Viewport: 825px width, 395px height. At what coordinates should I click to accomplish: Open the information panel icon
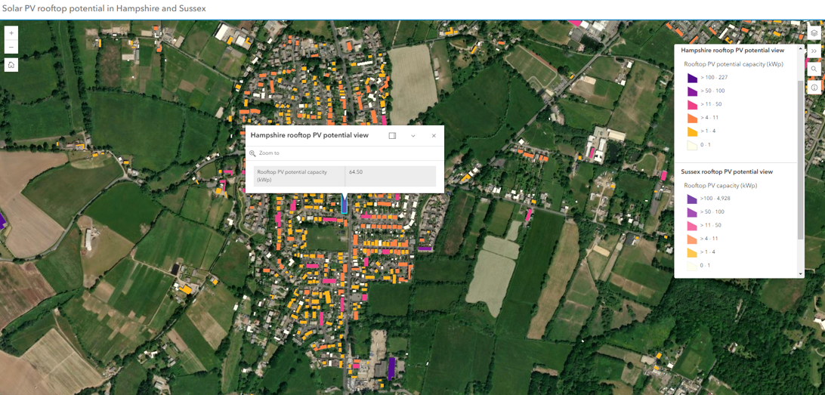[814, 88]
